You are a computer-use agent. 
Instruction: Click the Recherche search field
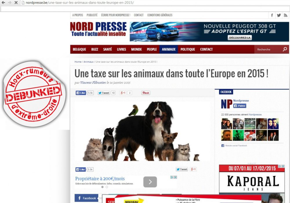(x=268, y=49)
